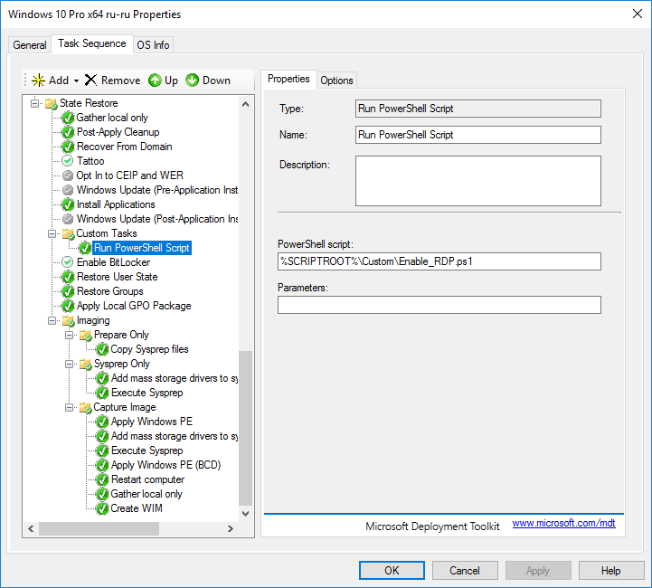Click the Name input field
The image size is (652, 588).
tap(478, 135)
